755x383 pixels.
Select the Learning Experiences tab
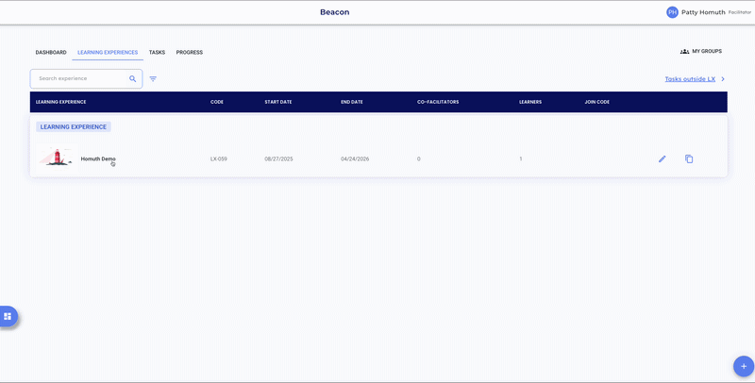(x=108, y=53)
